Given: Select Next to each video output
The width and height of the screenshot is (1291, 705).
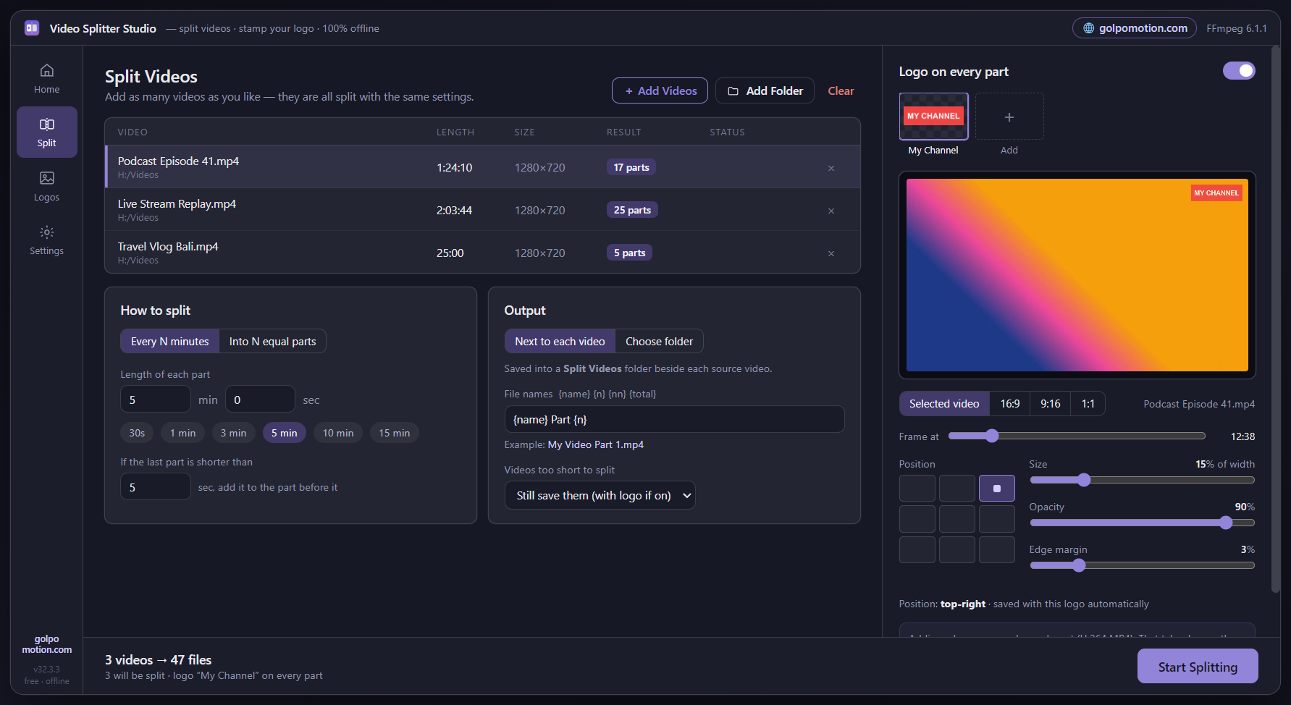Looking at the screenshot, I should click(560, 342).
